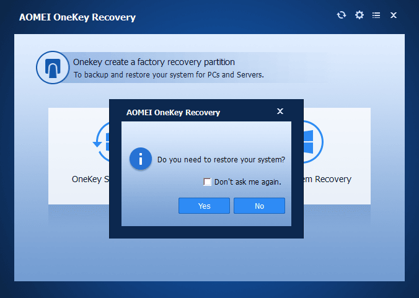Click the dialog title "AOMEI OneKey Recovery"

tap(173, 112)
